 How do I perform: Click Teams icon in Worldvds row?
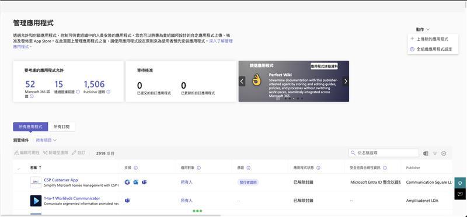point(127,200)
